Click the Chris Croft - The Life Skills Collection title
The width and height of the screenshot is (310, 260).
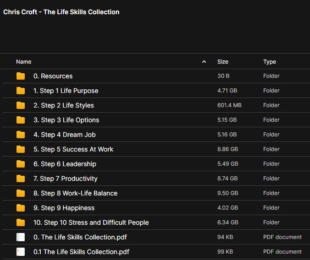point(61,12)
